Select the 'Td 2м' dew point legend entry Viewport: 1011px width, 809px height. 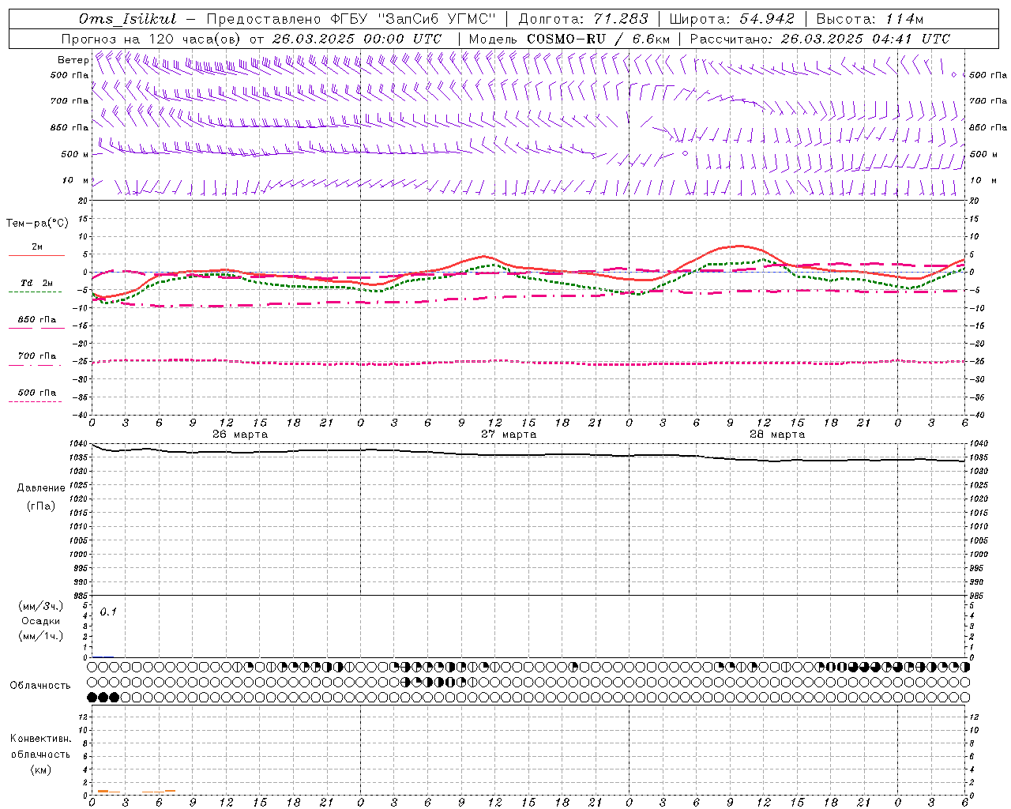click(36, 283)
